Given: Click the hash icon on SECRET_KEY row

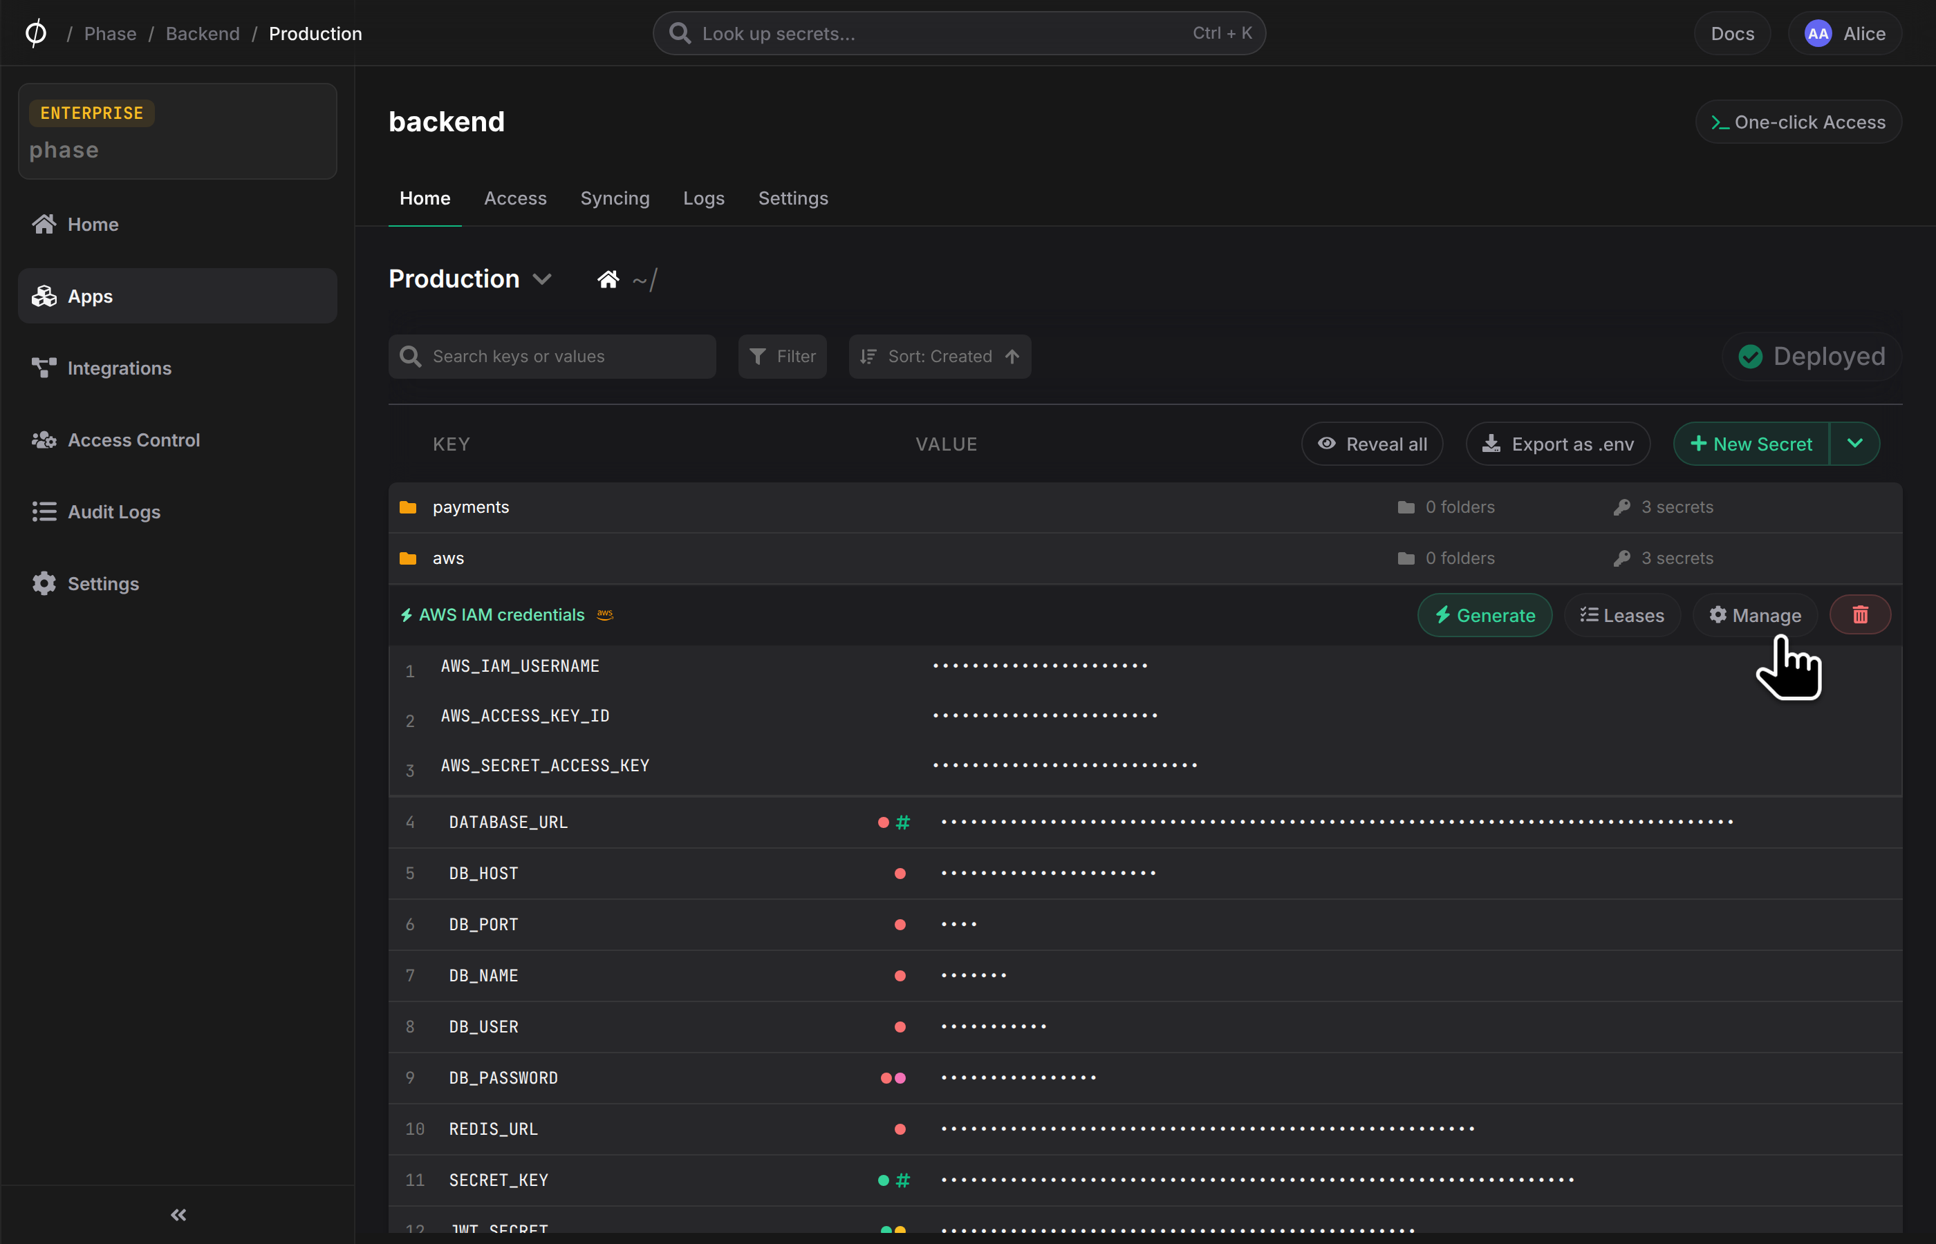Looking at the screenshot, I should [902, 1179].
